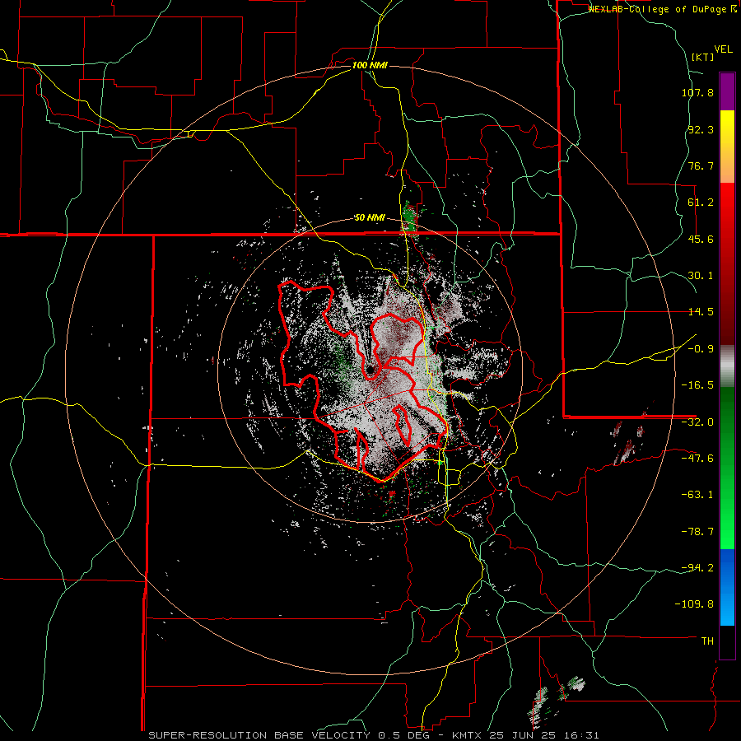Select the -78.7 legend value
The width and height of the screenshot is (741, 741).
coord(697,532)
